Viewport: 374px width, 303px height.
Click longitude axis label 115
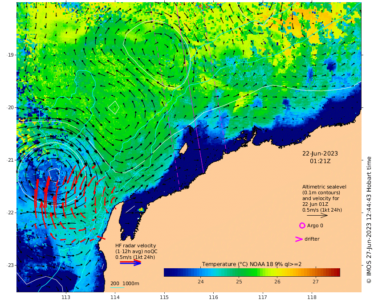tap(164, 297)
